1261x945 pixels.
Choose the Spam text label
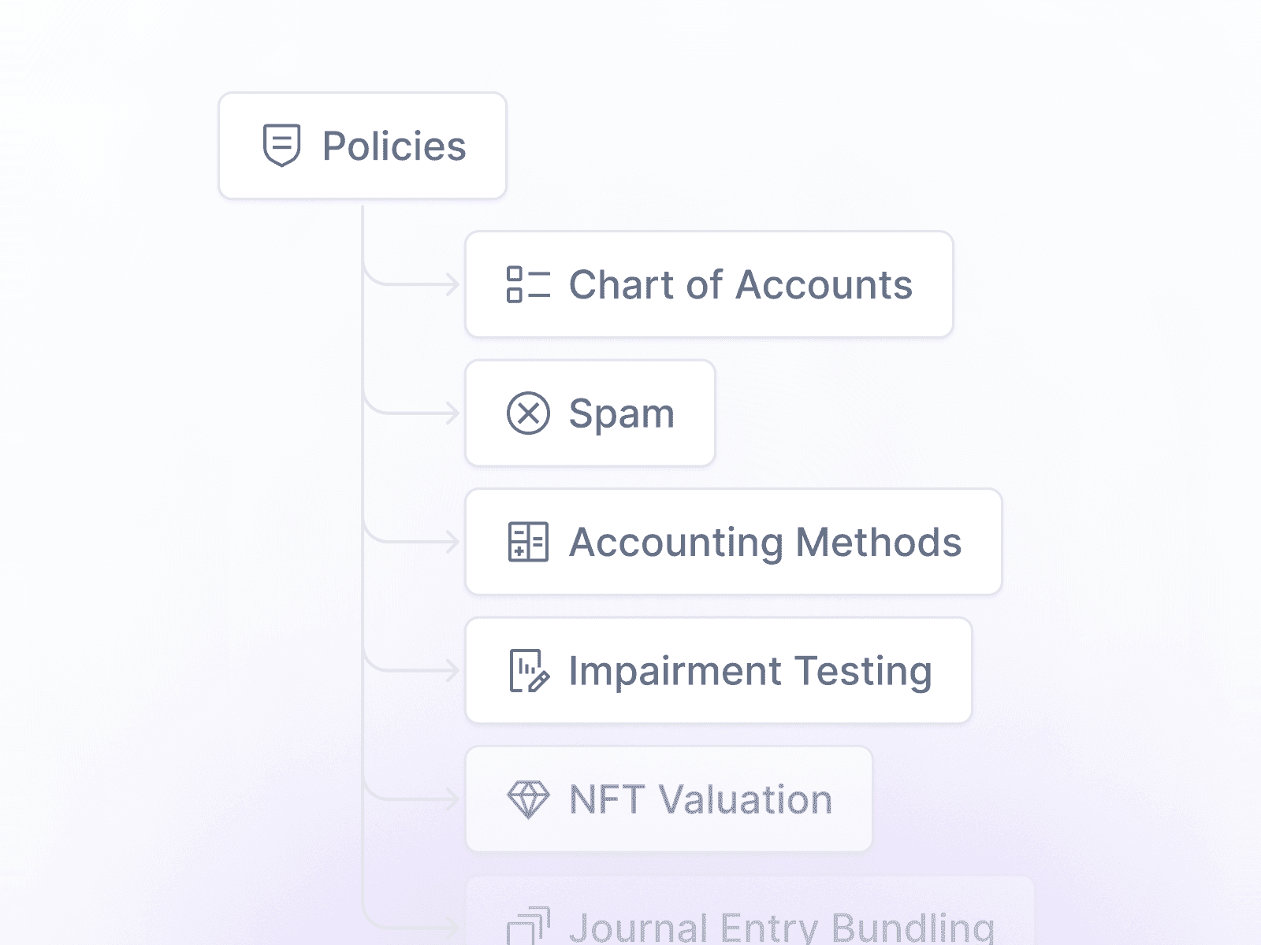(621, 413)
